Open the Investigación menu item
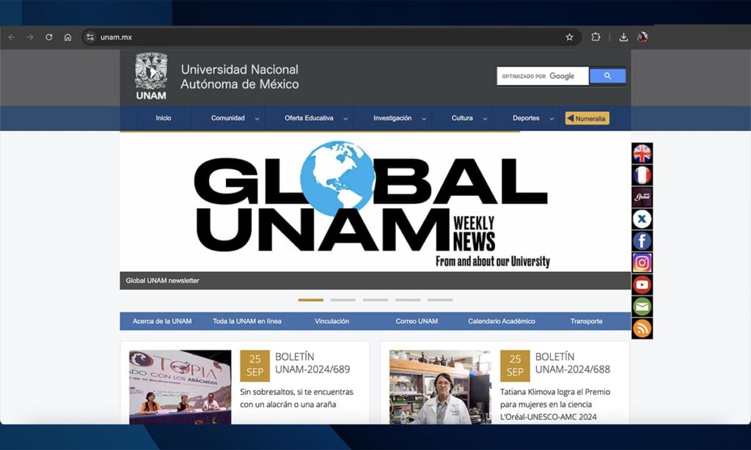751x450 pixels. point(392,118)
